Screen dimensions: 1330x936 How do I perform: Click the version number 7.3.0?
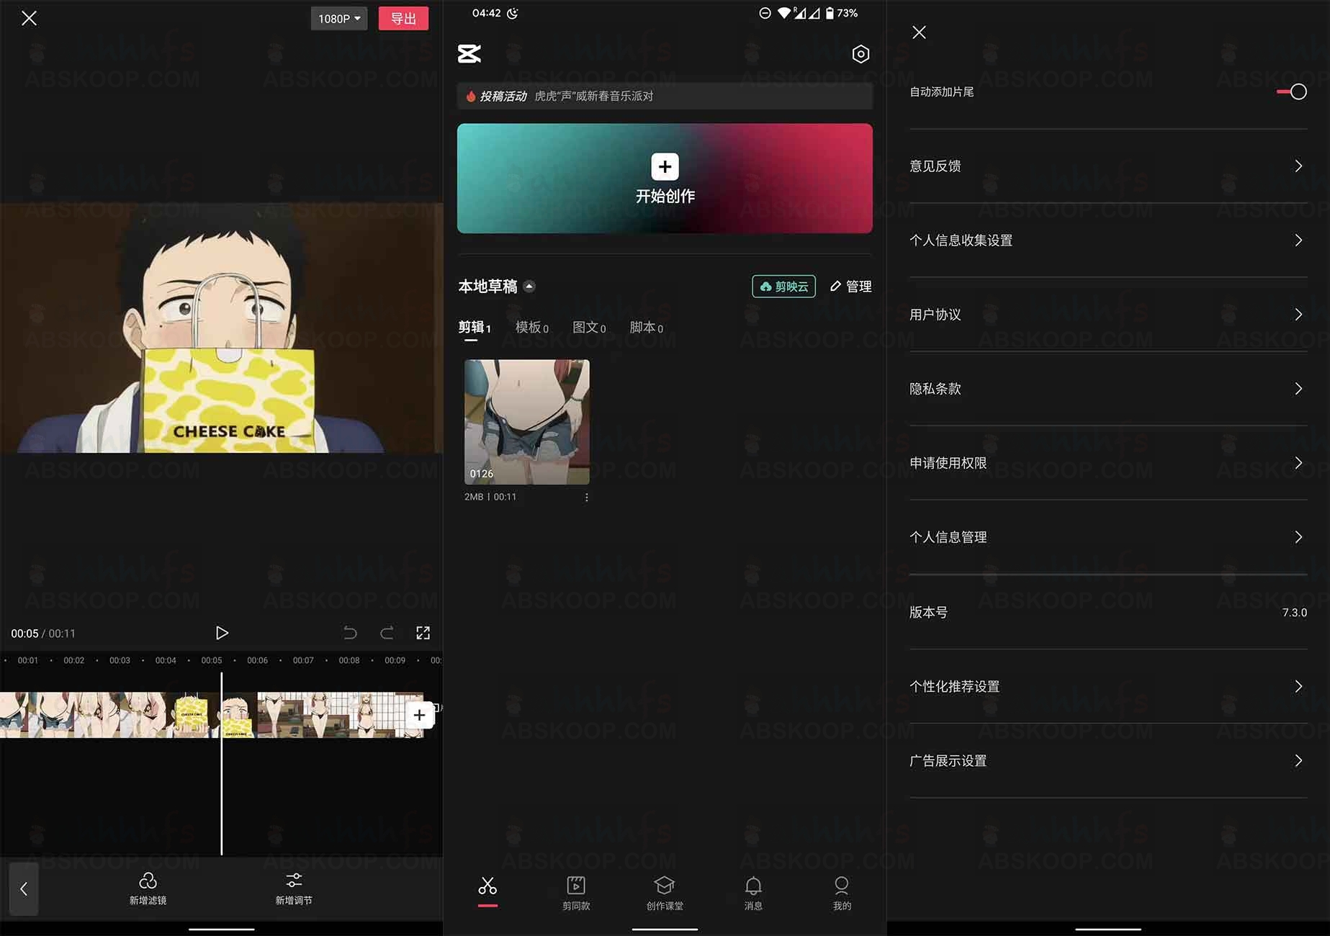point(1295,613)
